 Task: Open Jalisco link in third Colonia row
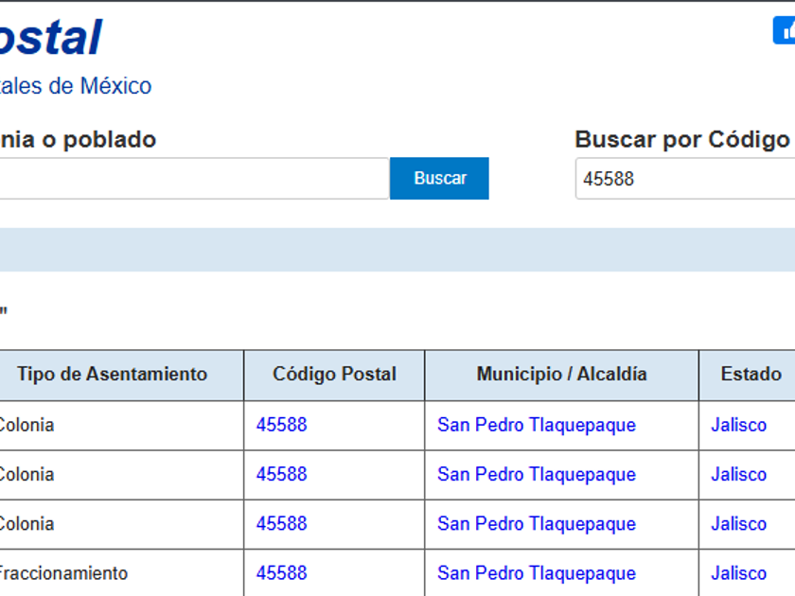(739, 523)
